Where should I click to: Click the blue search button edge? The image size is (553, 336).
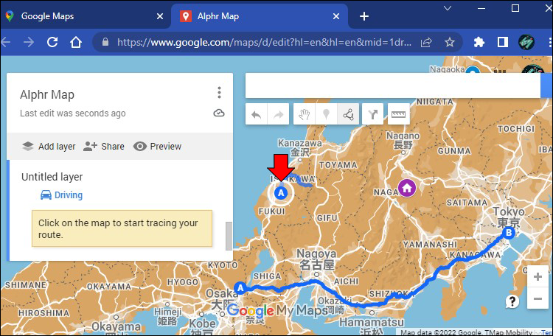click(x=545, y=85)
